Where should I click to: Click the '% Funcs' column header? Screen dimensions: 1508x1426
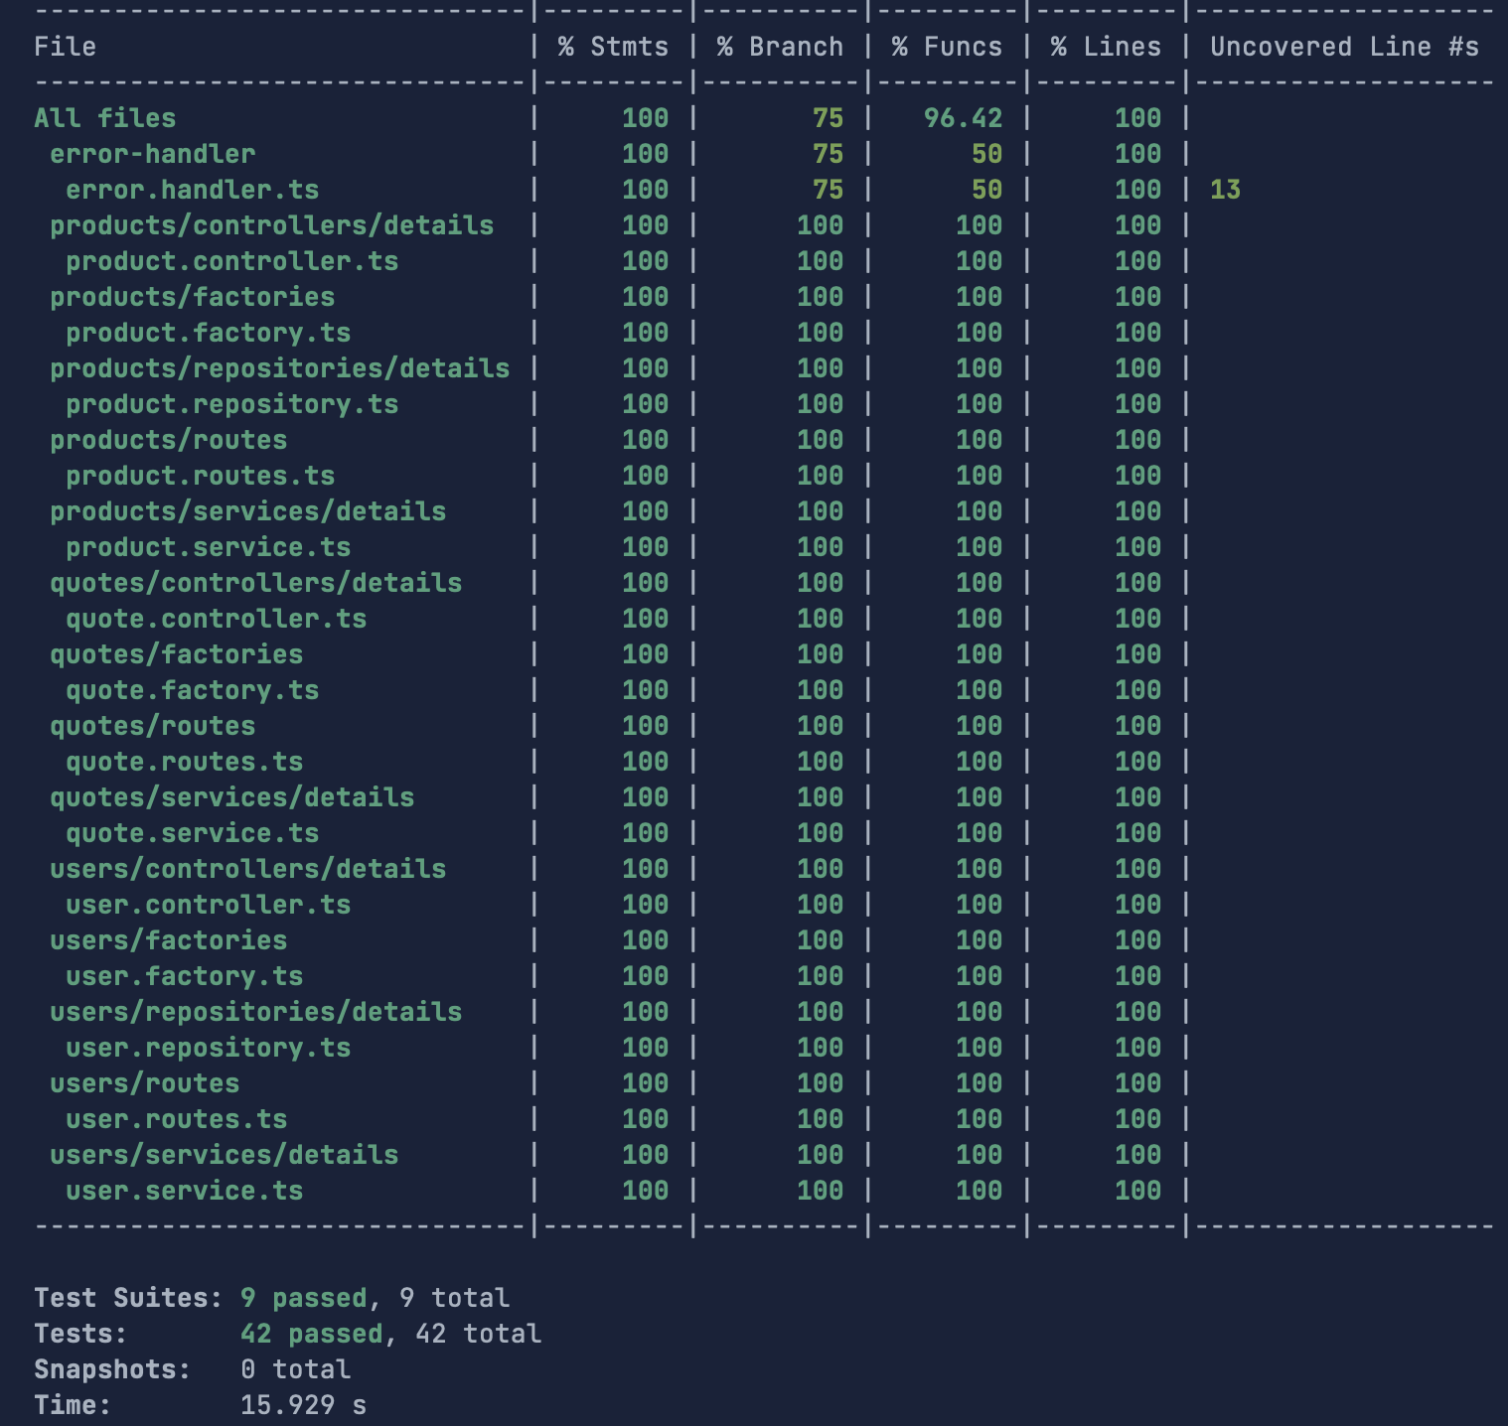(x=947, y=47)
